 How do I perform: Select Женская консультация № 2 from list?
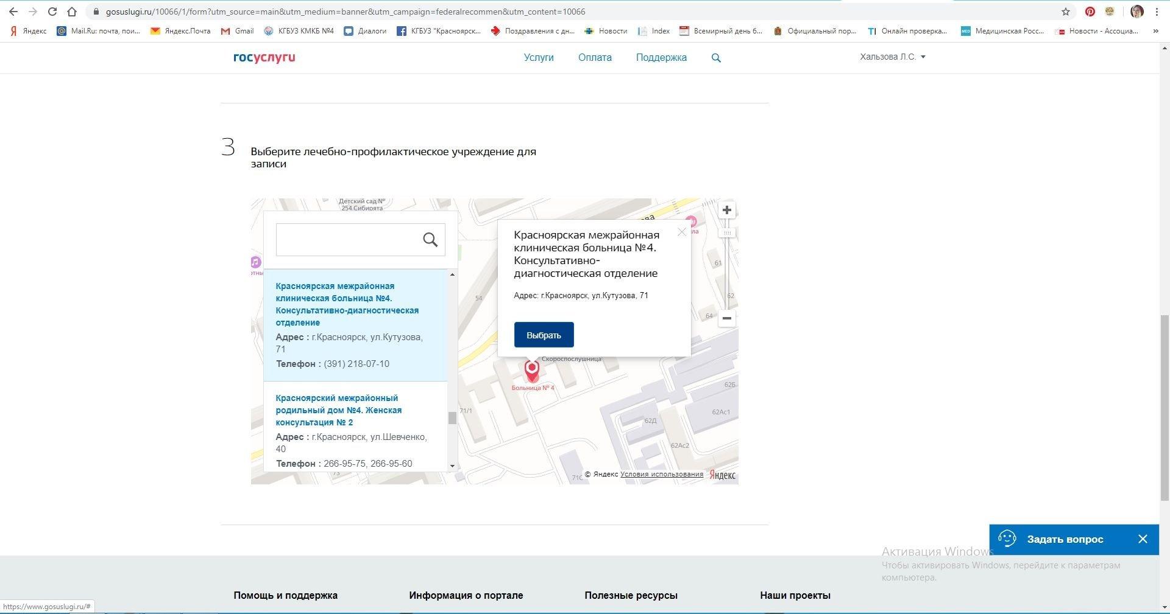(x=338, y=410)
